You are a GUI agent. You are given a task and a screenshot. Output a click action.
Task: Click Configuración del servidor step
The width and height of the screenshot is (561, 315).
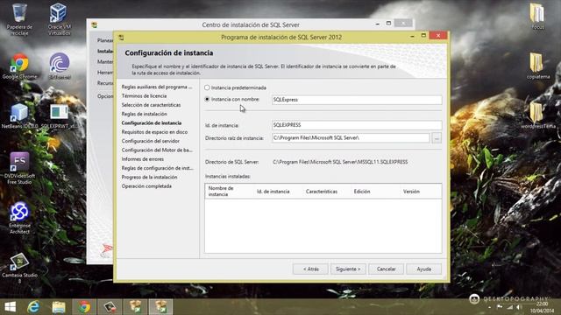[x=150, y=141]
